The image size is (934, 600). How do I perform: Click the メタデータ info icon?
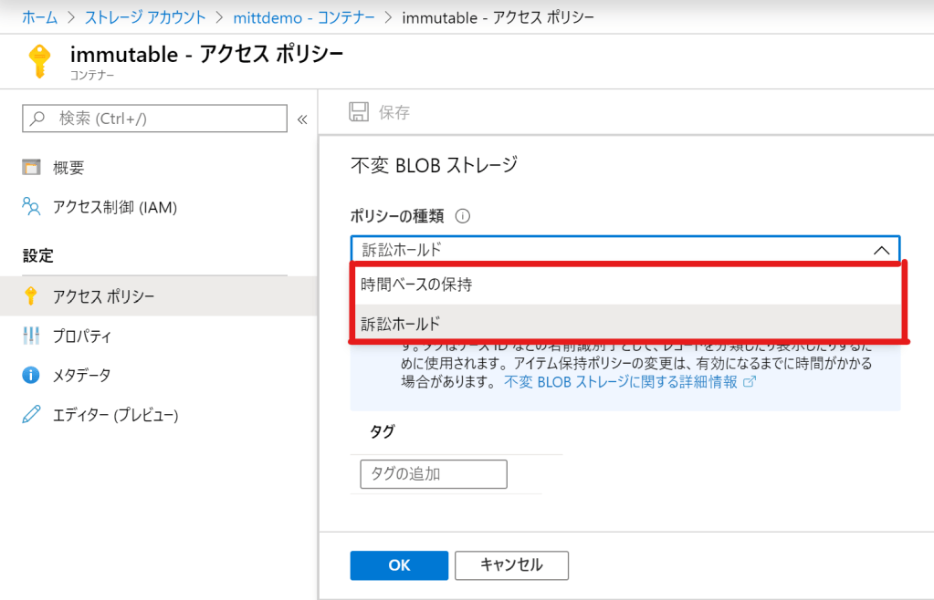pos(32,375)
